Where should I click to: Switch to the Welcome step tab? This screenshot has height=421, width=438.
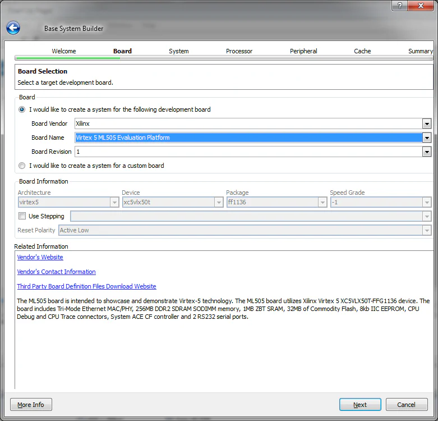coord(64,51)
